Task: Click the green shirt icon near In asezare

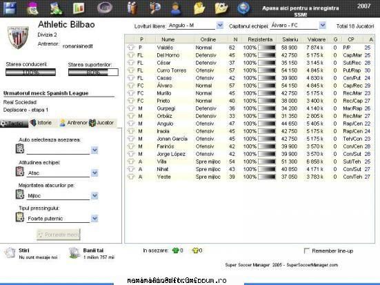Action: click(x=175, y=250)
